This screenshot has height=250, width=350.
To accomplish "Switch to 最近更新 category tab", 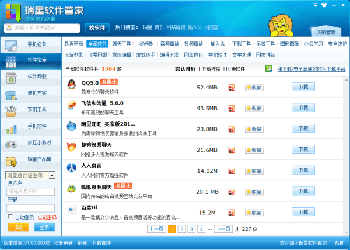I will pyautogui.click(x=73, y=44).
